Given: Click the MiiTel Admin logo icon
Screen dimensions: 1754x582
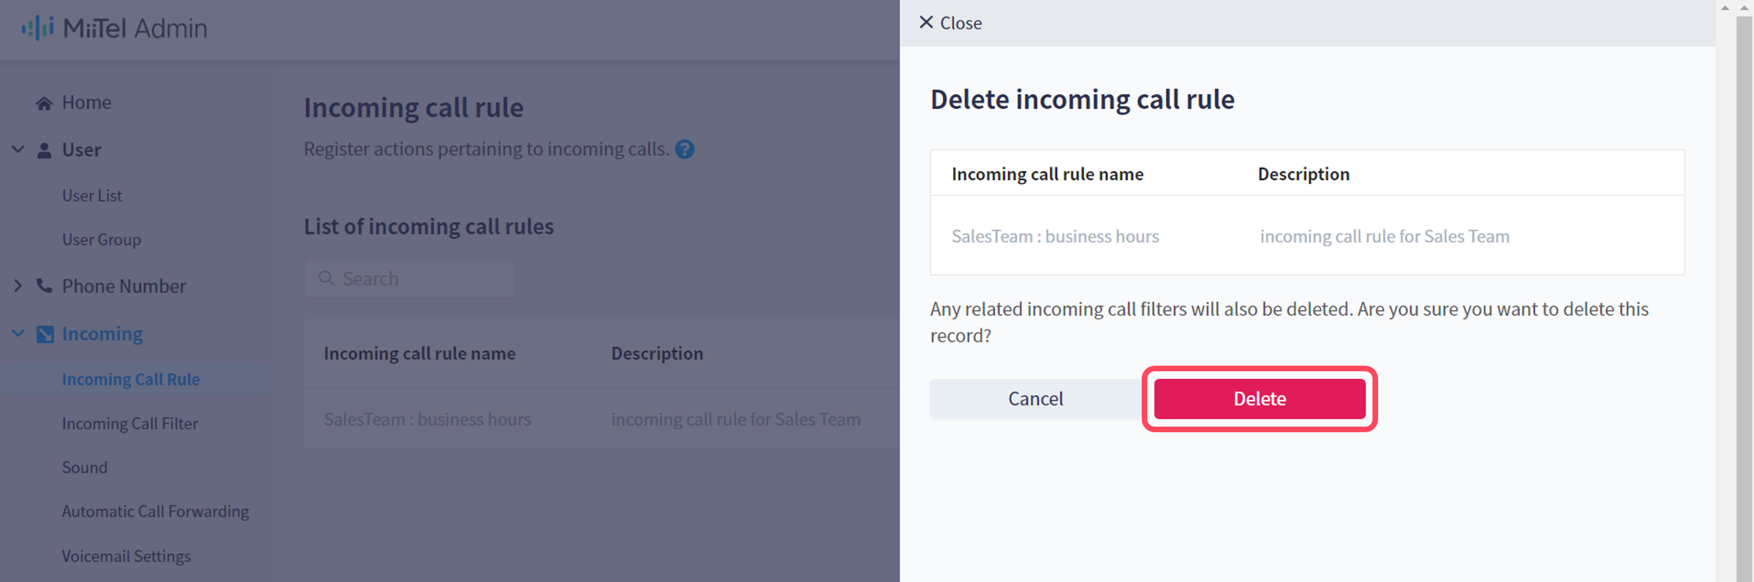Looking at the screenshot, I should point(37,28).
